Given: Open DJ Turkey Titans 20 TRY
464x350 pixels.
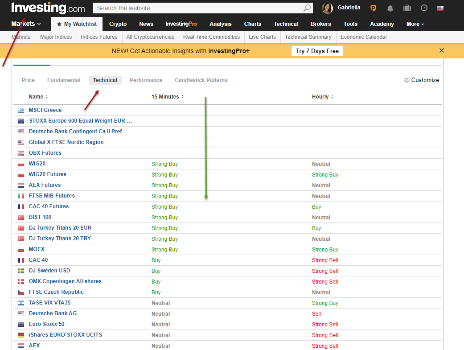Looking at the screenshot, I should 60,239.
